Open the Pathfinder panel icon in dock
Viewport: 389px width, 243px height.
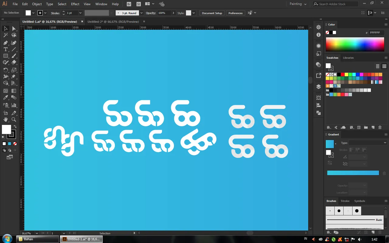click(318, 113)
